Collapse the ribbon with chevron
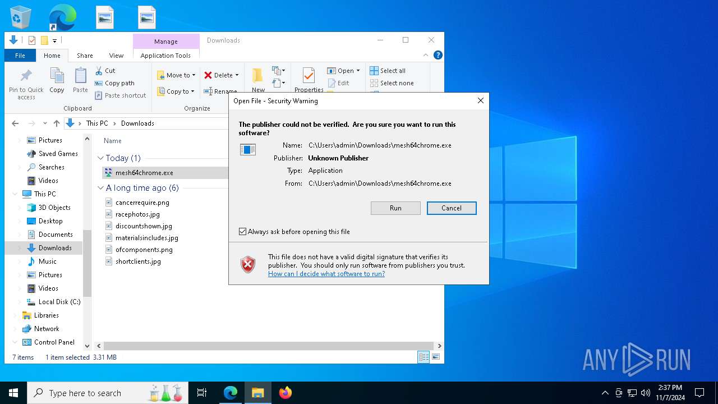This screenshot has height=404, width=718. [x=426, y=55]
